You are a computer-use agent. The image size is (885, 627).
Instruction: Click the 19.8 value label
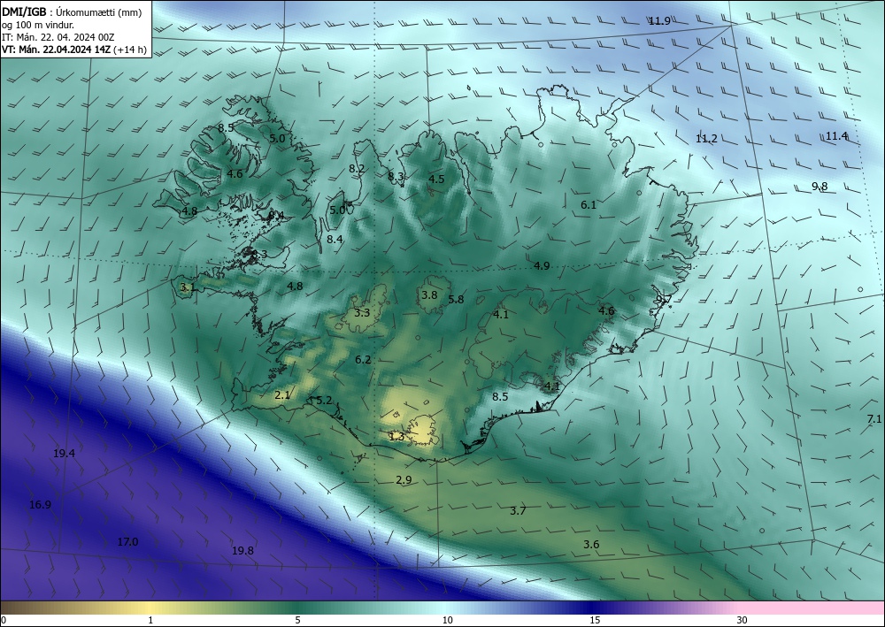click(x=242, y=551)
